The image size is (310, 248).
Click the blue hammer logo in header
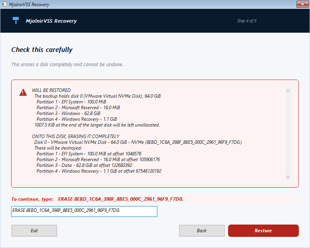point(16,20)
